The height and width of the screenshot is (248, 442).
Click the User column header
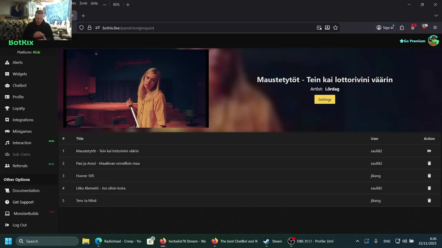[x=375, y=138]
